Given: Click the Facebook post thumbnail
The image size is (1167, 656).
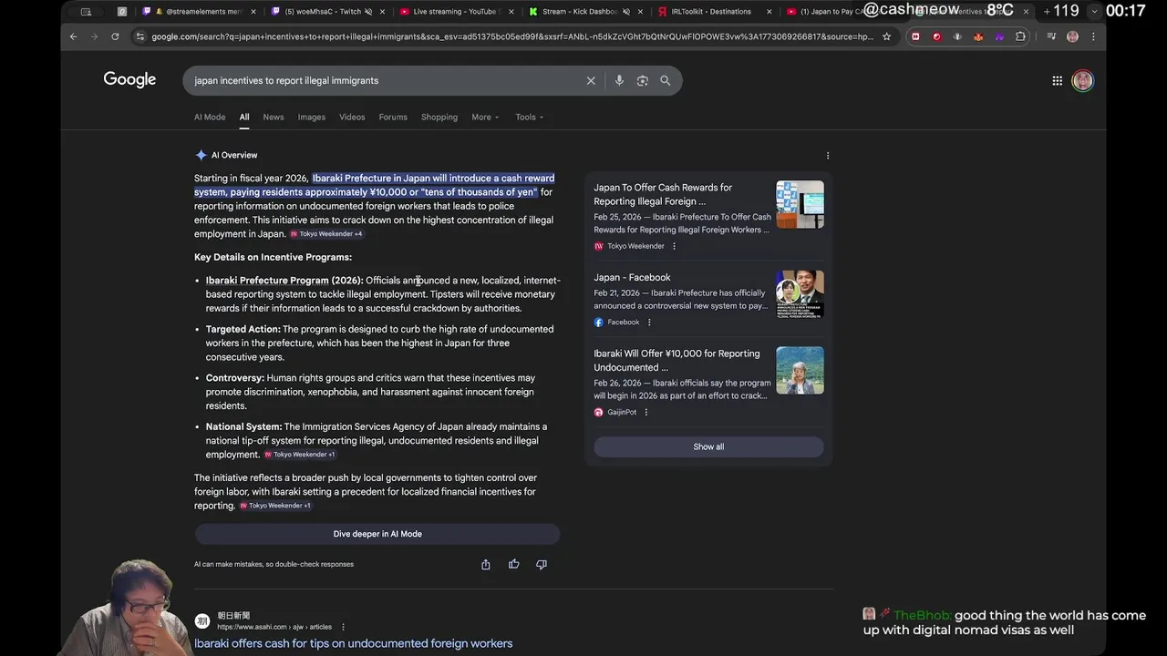Looking at the screenshot, I should click(x=800, y=294).
